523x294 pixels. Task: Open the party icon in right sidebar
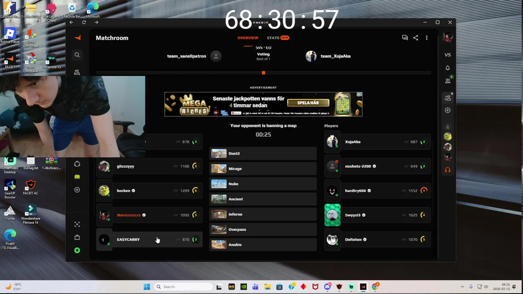tap(448, 98)
